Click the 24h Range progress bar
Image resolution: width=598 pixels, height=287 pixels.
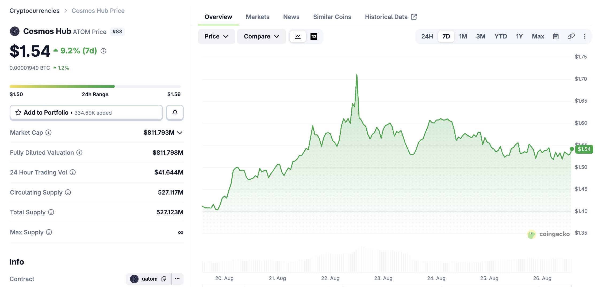[x=95, y=86]
